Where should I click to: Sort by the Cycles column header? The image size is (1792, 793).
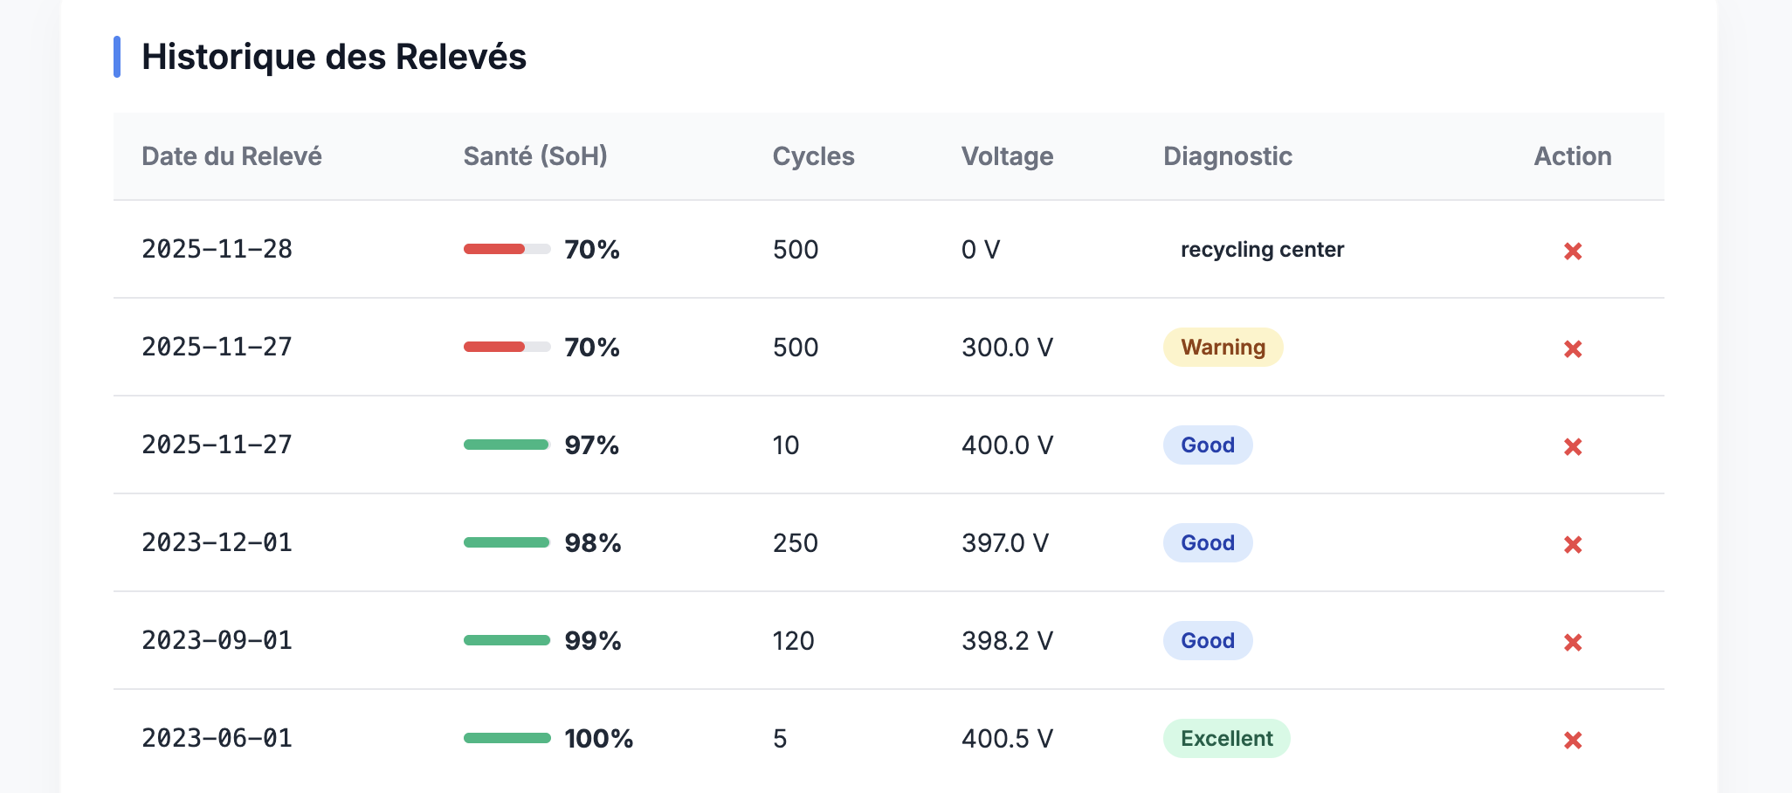click(813, 156)
